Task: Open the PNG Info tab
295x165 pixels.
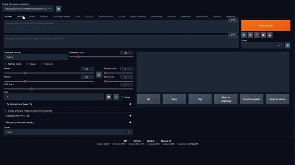Action: click(x=44, y=16)
